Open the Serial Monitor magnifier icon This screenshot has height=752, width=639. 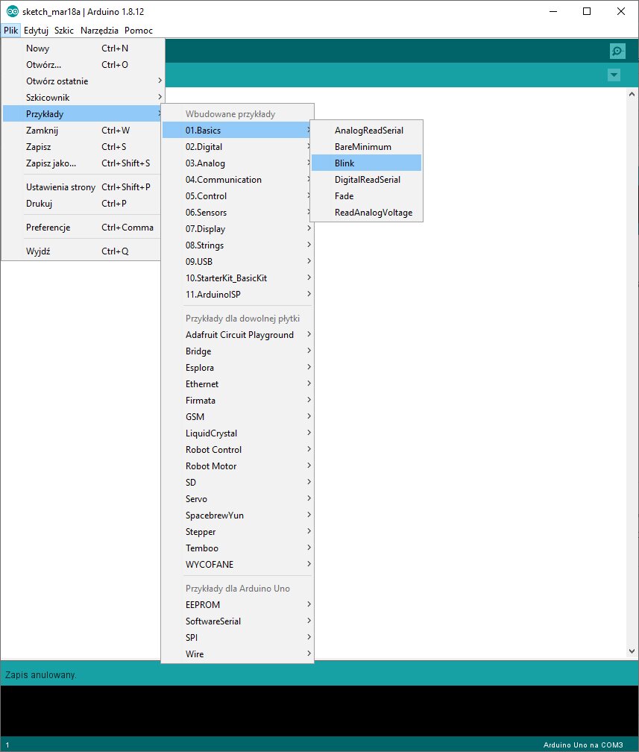[617, 51]
